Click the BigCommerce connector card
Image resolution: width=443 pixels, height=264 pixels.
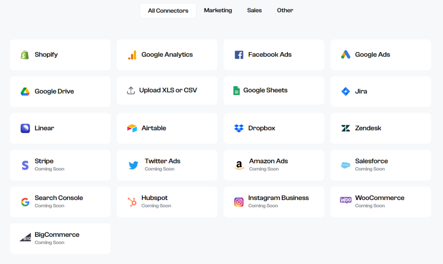[60, 239]
